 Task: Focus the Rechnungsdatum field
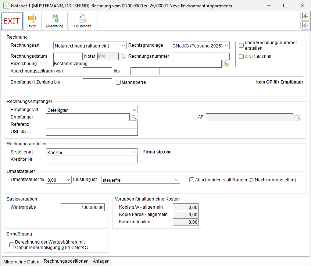coord(68,56)
